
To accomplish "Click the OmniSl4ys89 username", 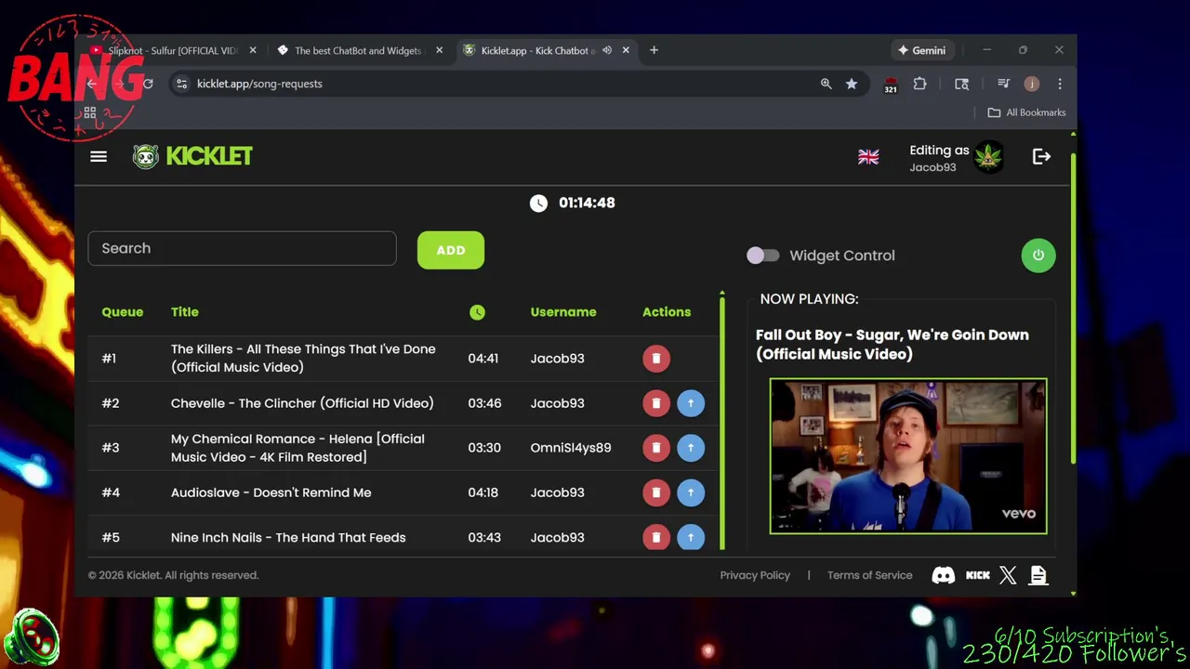I will (571, 448).
